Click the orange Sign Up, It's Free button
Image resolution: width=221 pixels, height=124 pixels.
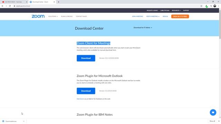click(x=180, y=17)
